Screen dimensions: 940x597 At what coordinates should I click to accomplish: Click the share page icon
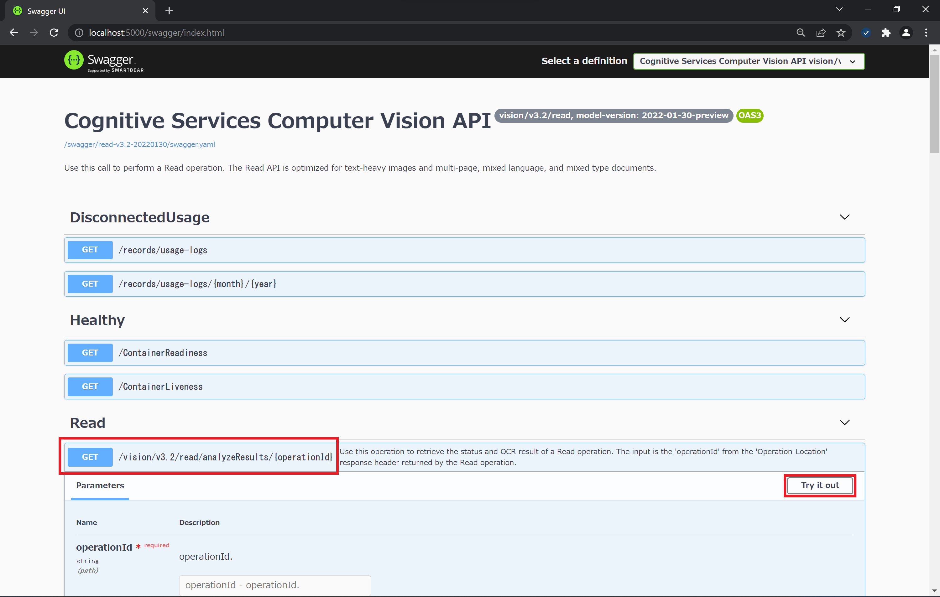(821, 33)
